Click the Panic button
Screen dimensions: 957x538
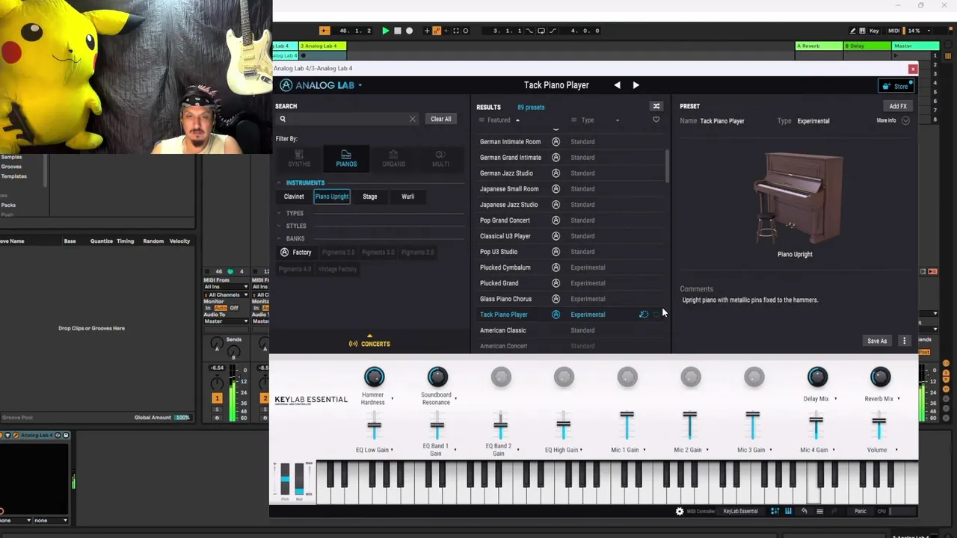pyautogui.click(x=861, y=511)
